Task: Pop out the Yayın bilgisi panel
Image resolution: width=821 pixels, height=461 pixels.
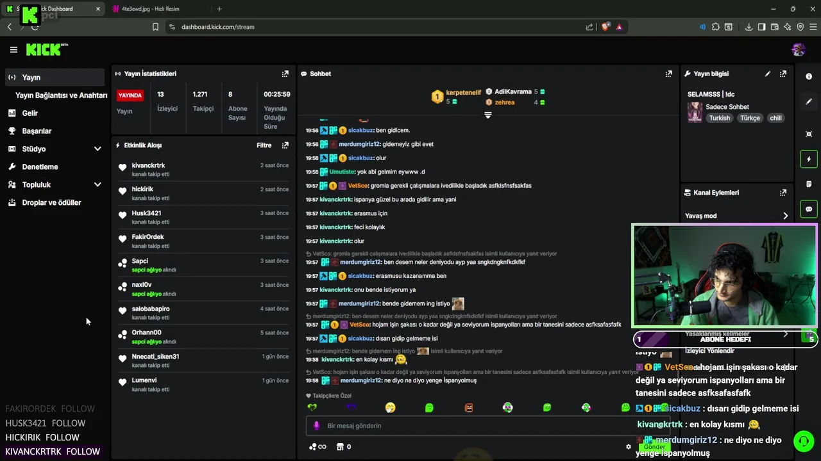Action: (783, 74)
